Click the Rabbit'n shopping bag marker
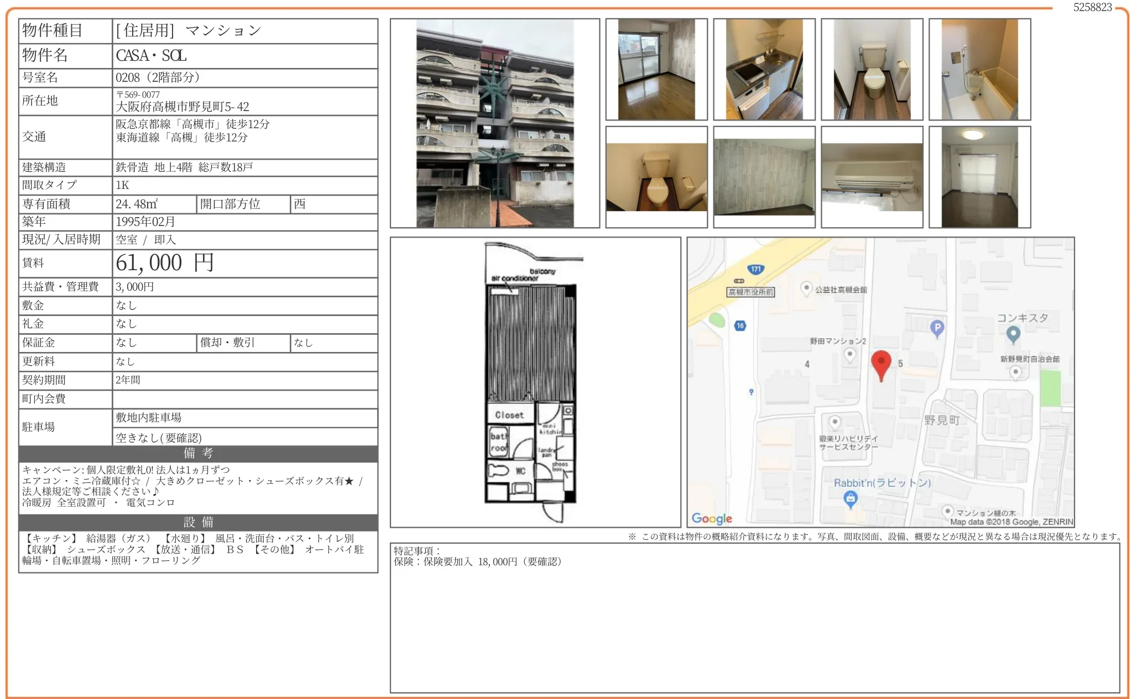Viewport: 1137px width, 699px height. click(850, 499)
